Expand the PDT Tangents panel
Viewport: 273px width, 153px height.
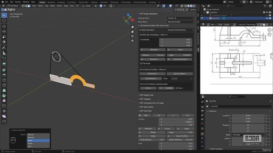(x=145, y=99)
